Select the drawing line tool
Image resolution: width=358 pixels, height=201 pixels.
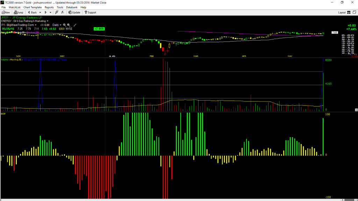point(75,25)
